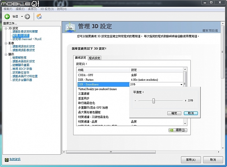Click the grey Forward arrow icon
The image size is (227, 167).
pyautogui.click(x=27, y=16)
